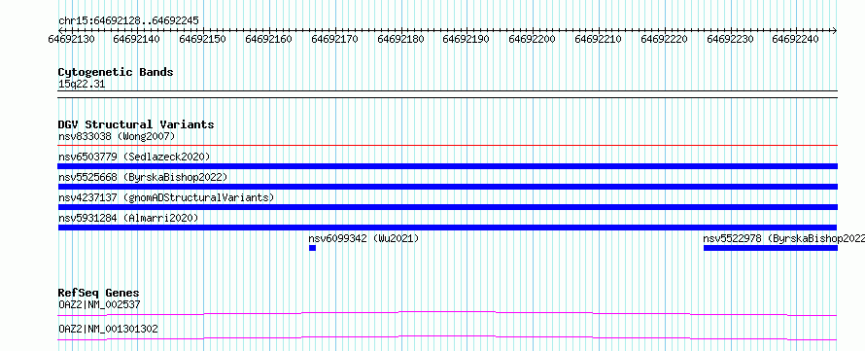865x351 pixels.
Task: Open the Cytogenetic Bands track title
Action: (116, 72)
